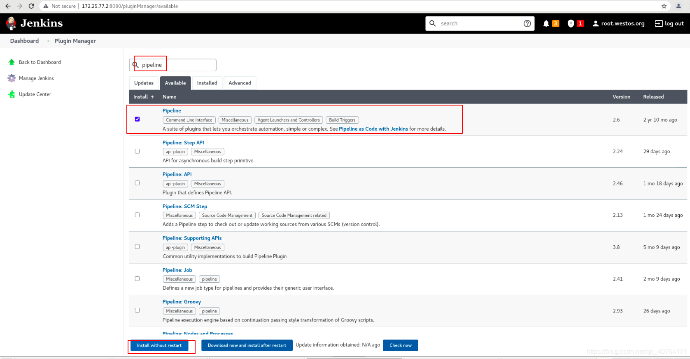Viewport: 690px width, 359px height.
Task: Check the Pipeline: SCM Step checkbox
Action: 138,215
